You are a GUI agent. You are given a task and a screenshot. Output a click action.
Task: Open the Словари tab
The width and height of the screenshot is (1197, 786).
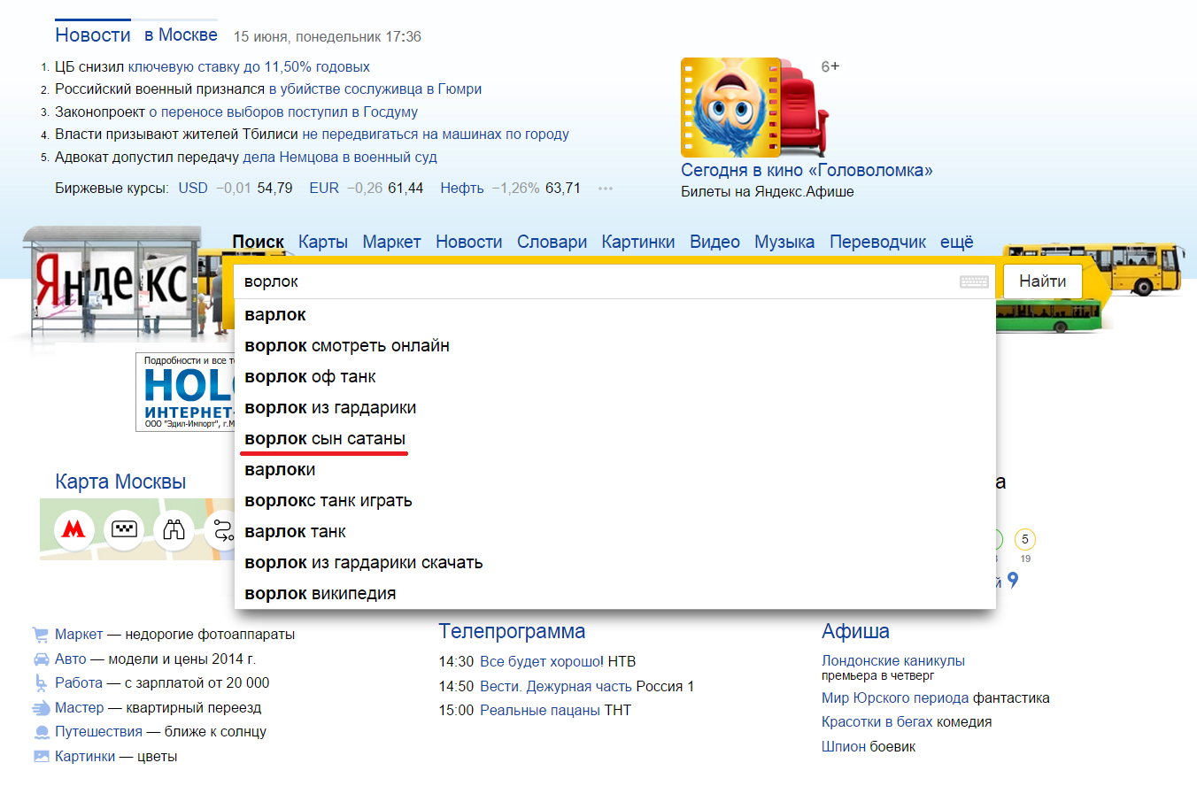[x=552, y=242]
